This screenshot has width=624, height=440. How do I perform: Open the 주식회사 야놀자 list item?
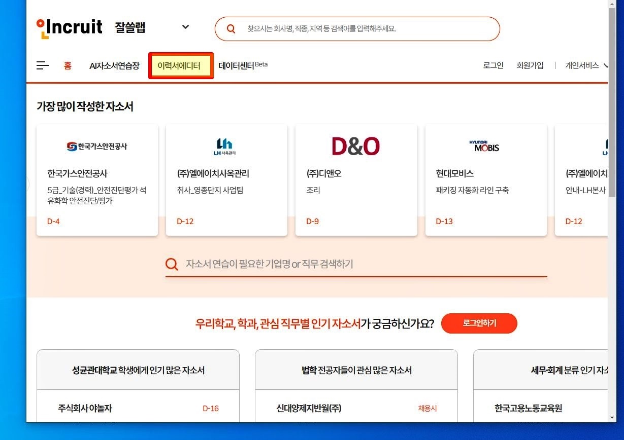(x=85, y=409)
